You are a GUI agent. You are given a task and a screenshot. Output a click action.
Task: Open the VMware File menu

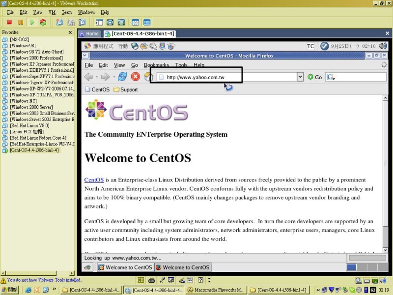point(10,12)
